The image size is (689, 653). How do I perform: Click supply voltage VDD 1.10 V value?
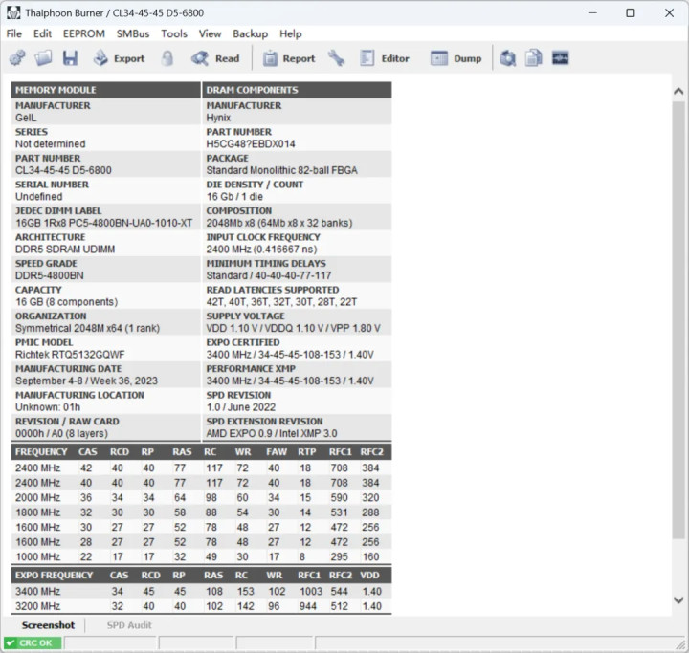[293, 329]
